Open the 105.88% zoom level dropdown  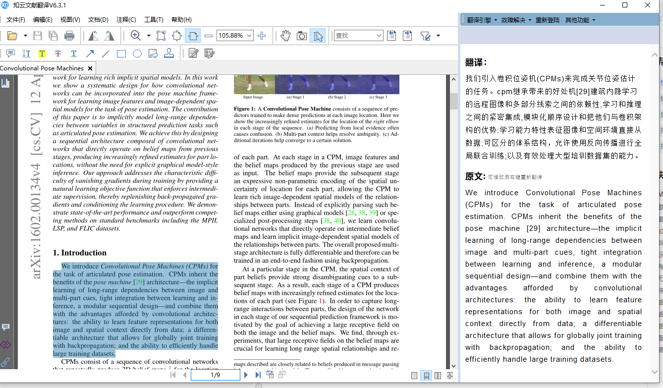click(249, 36)
